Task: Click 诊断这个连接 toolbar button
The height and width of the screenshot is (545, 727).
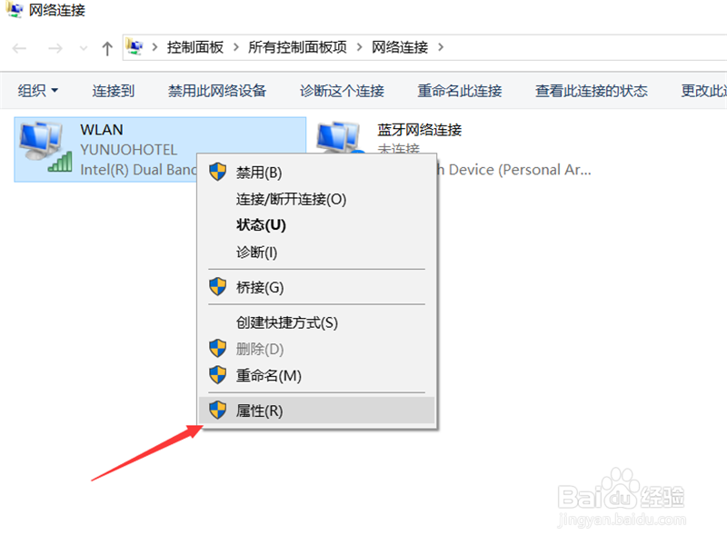Action: click(x=343, y=91)
